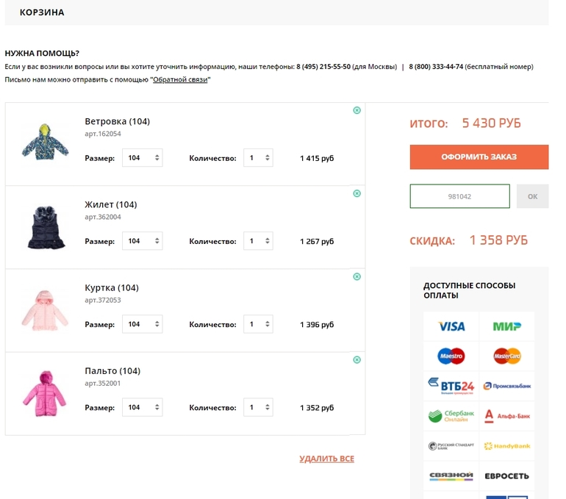
Task: Click the ВТБ24 bank logo
Action: (451, 386)
